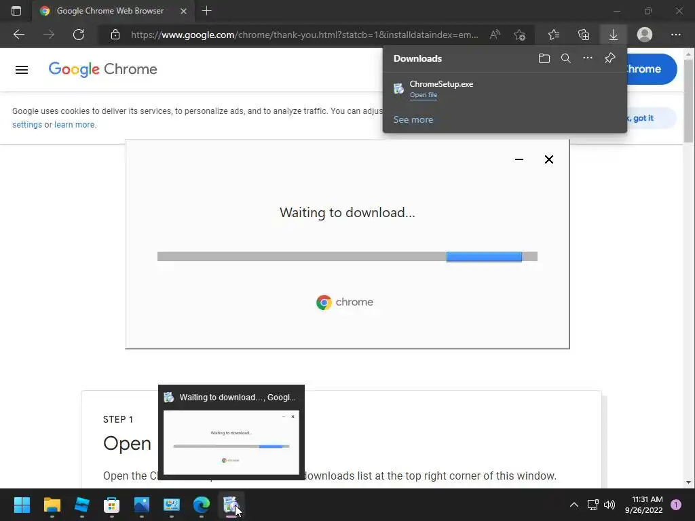Show hidden system tray icons chevron

574,505
